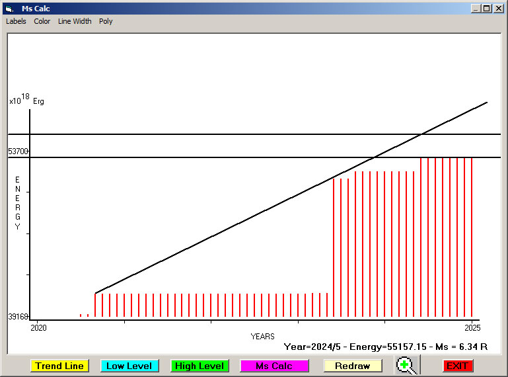Minimize the Ms Calc window
The height and width of the screenshot is (377, 508).
(x=475, y=9)
